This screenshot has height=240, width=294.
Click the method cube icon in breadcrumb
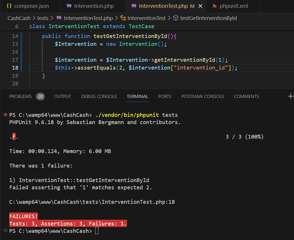tap(176, 18)
